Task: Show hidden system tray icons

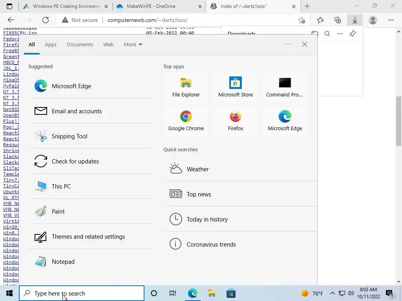Action: [x=332, y=293]
